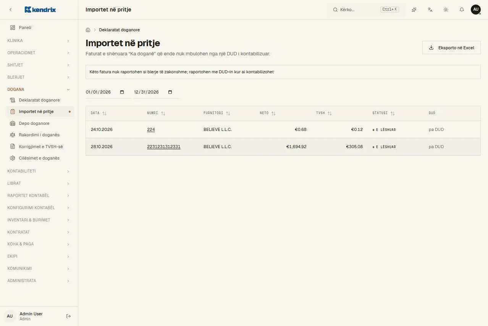Collapse sidebar with the back chevron
The image size is (488, 326).
click(x=10, y=10)
